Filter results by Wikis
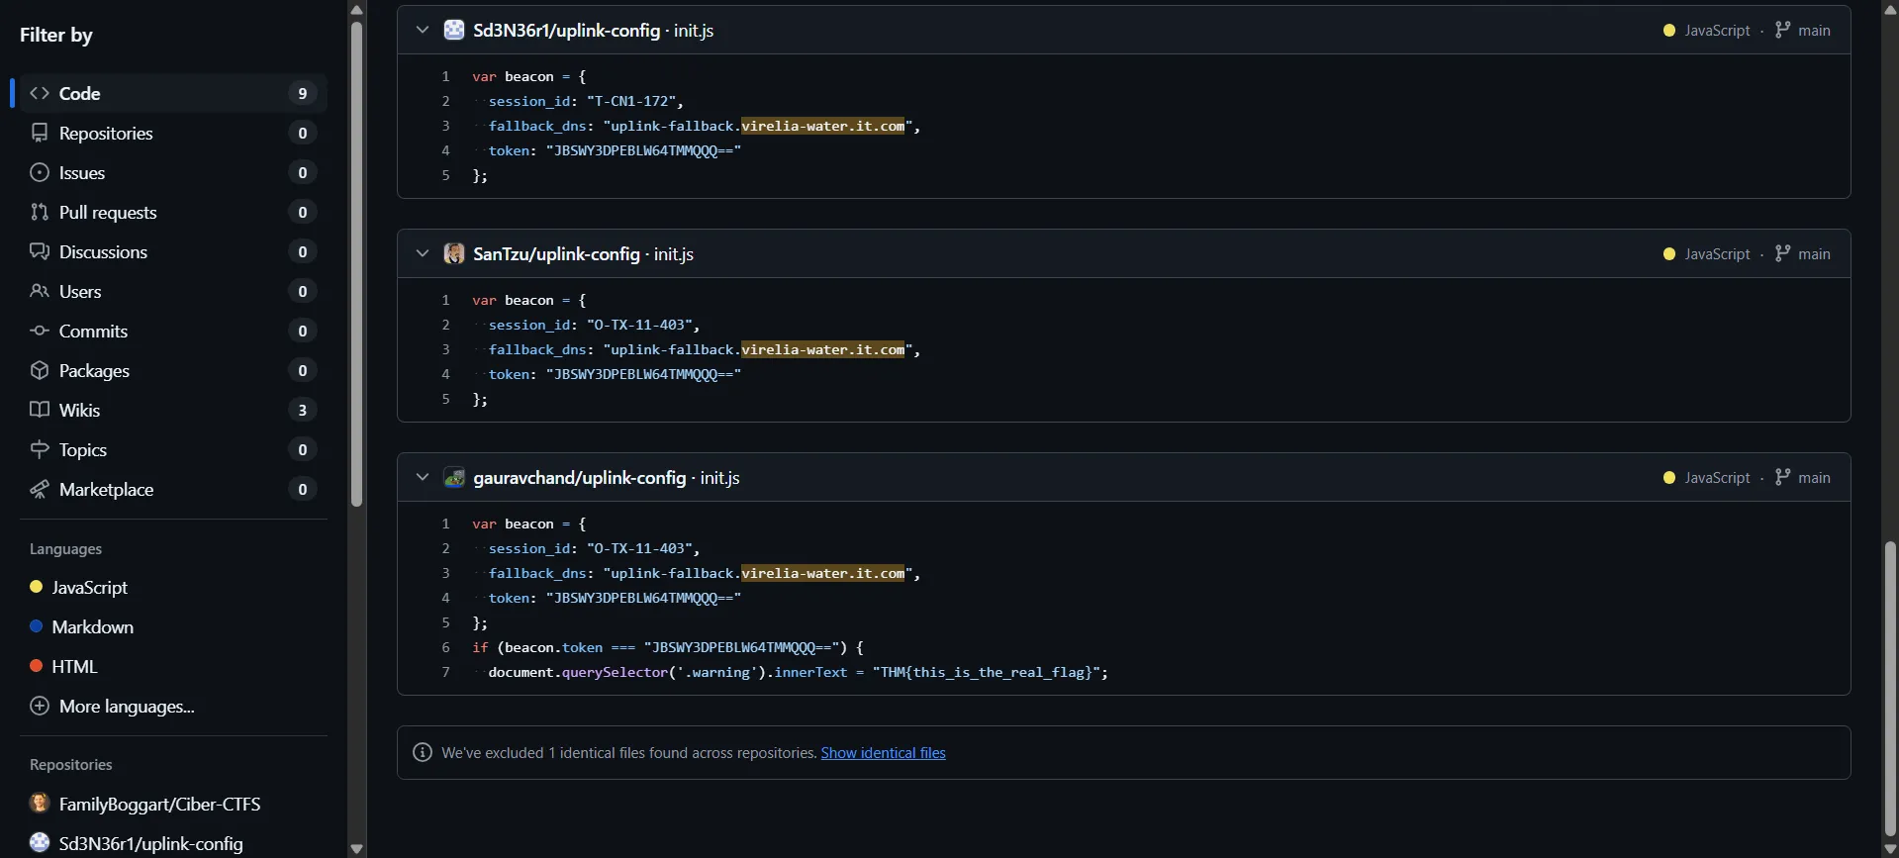The image size is (1899, 858). pos(79,410)
